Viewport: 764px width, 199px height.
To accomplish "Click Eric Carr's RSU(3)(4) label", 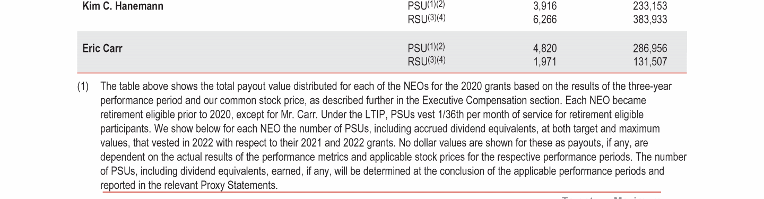I will pyautogui.click(x=427, y=62).
